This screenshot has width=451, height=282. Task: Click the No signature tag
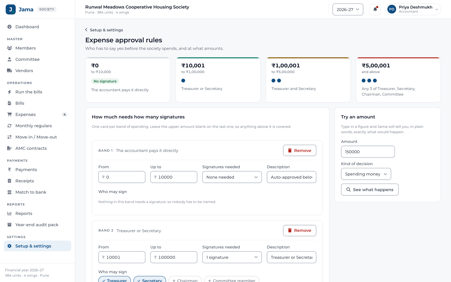(105, 81)
